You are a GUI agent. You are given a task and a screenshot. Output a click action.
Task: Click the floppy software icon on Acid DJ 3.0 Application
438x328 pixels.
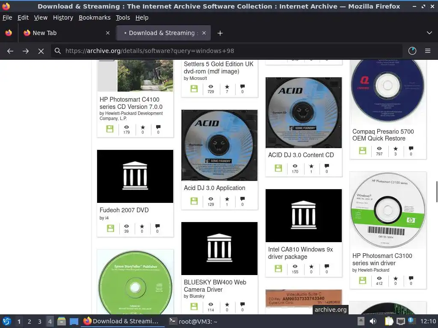(194, 201)
